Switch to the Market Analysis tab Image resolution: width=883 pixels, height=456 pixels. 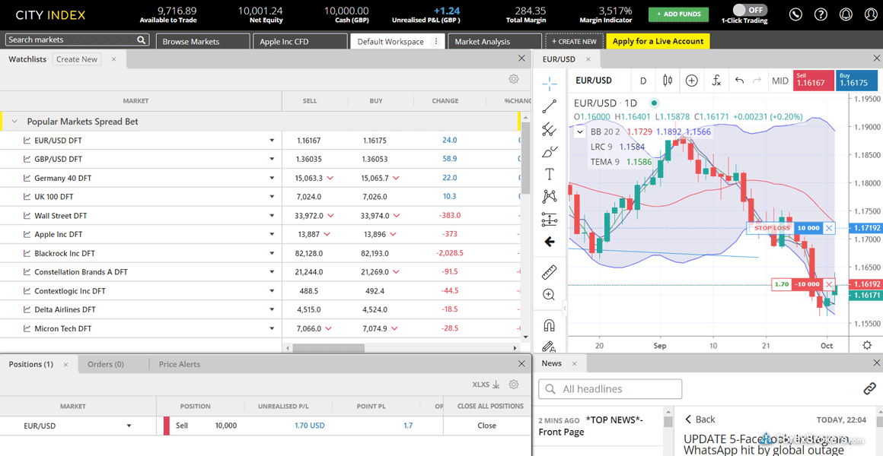click(495, 42)
